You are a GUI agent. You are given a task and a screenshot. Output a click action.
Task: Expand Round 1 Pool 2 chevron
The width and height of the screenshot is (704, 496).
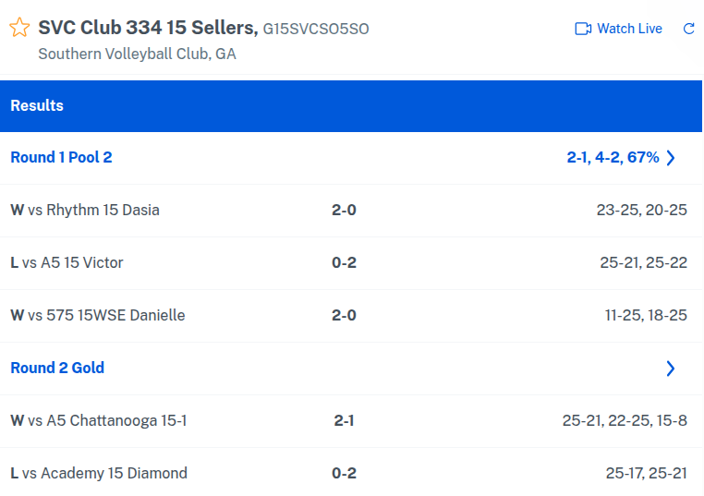(671, 158)
